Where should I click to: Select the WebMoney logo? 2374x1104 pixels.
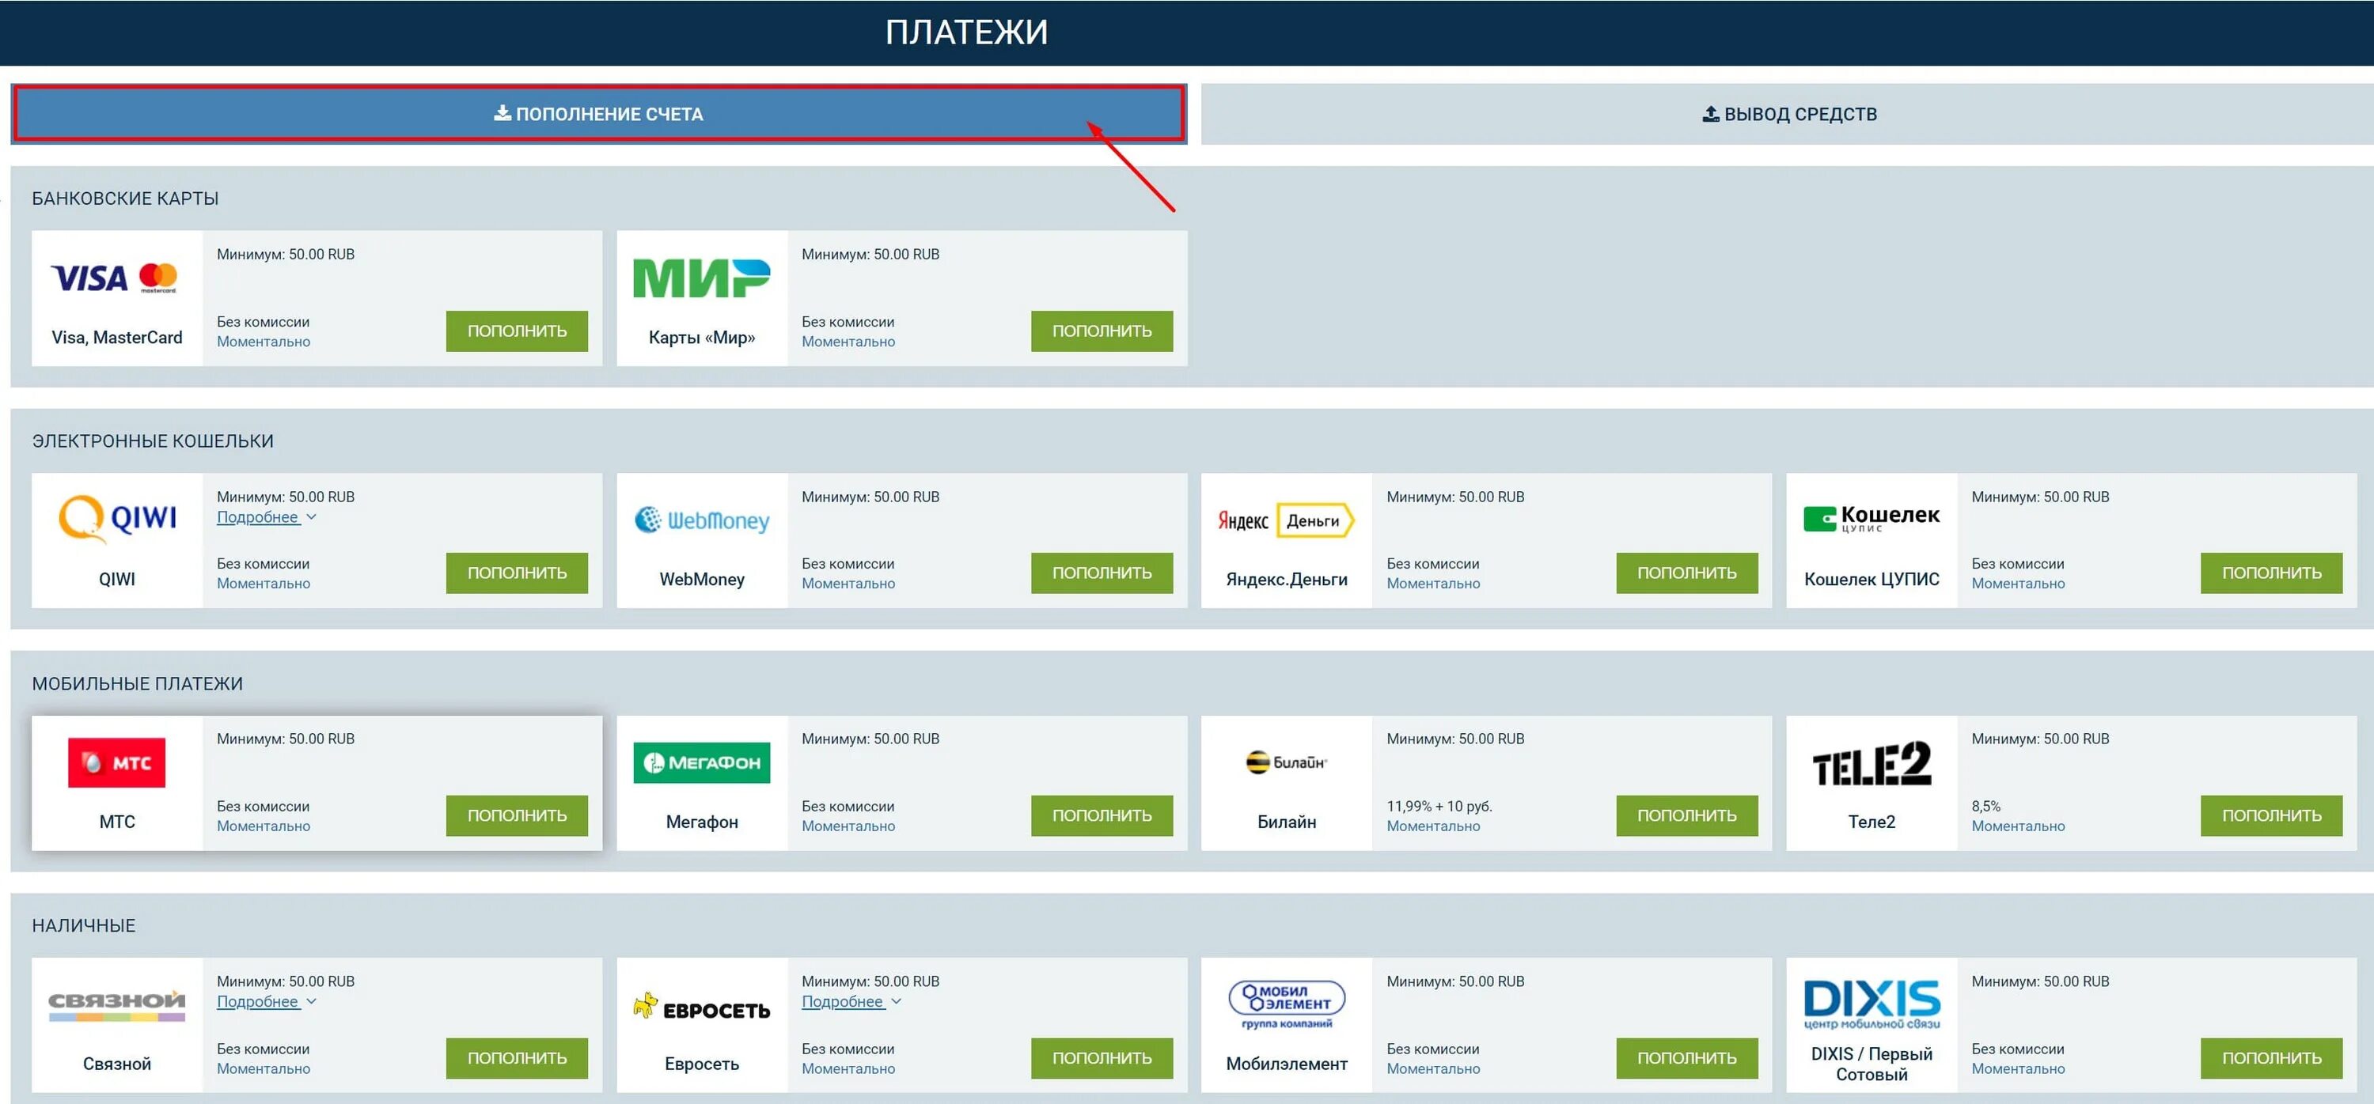tap(701, 520)
